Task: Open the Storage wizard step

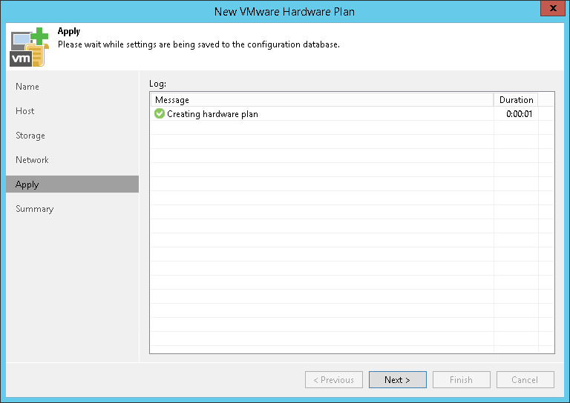Action: (x=30, y=136)
